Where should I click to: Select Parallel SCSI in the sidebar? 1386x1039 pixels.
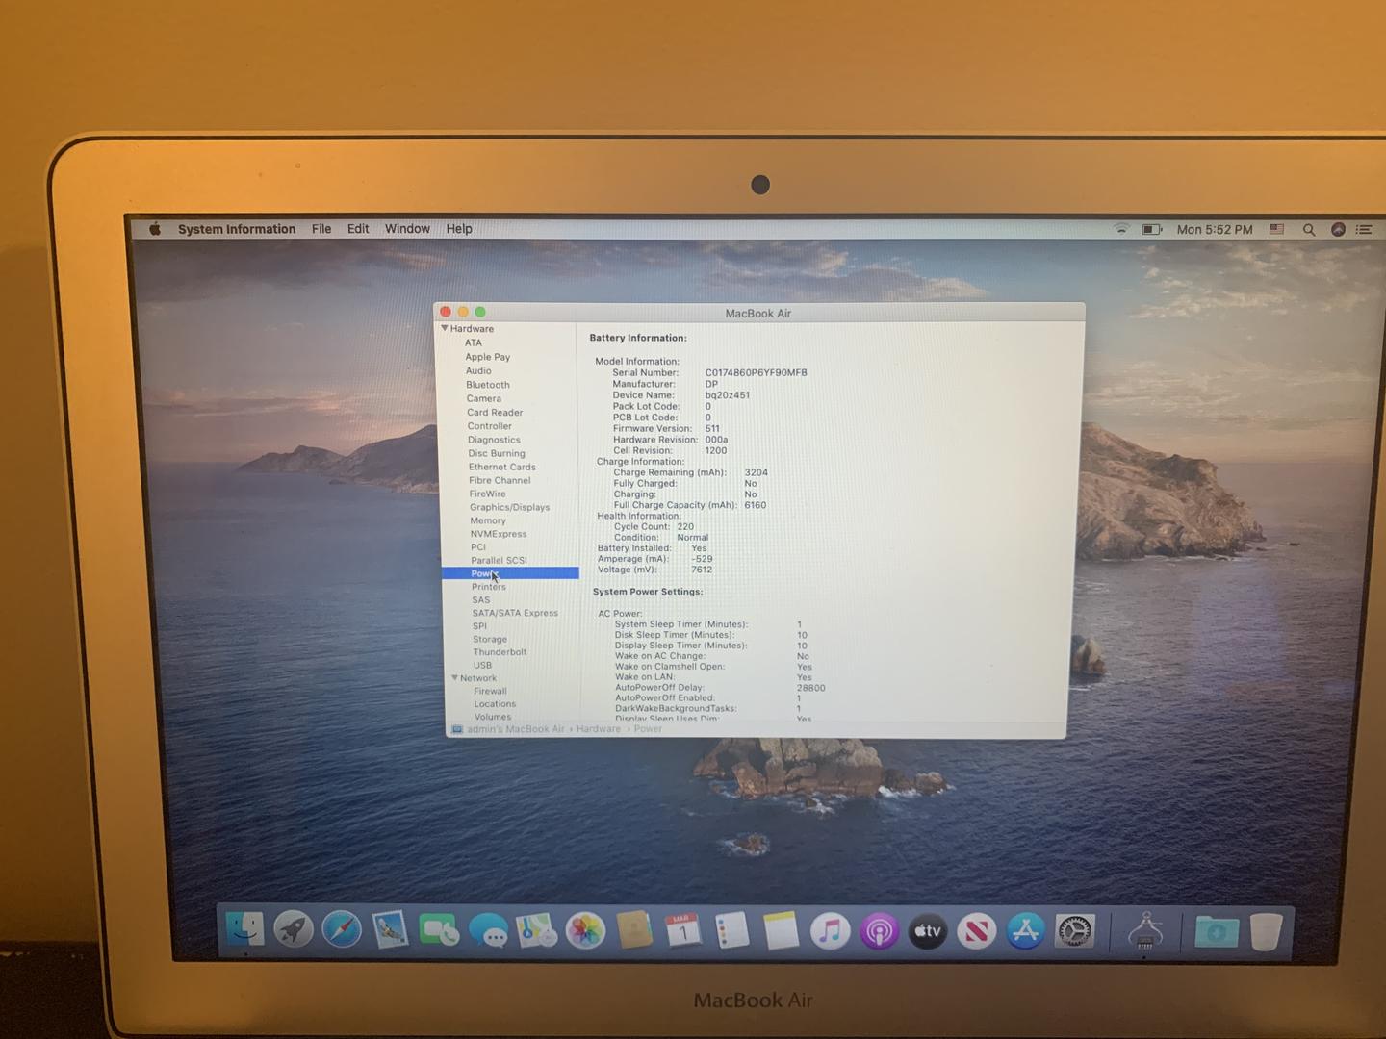[499, 560]
